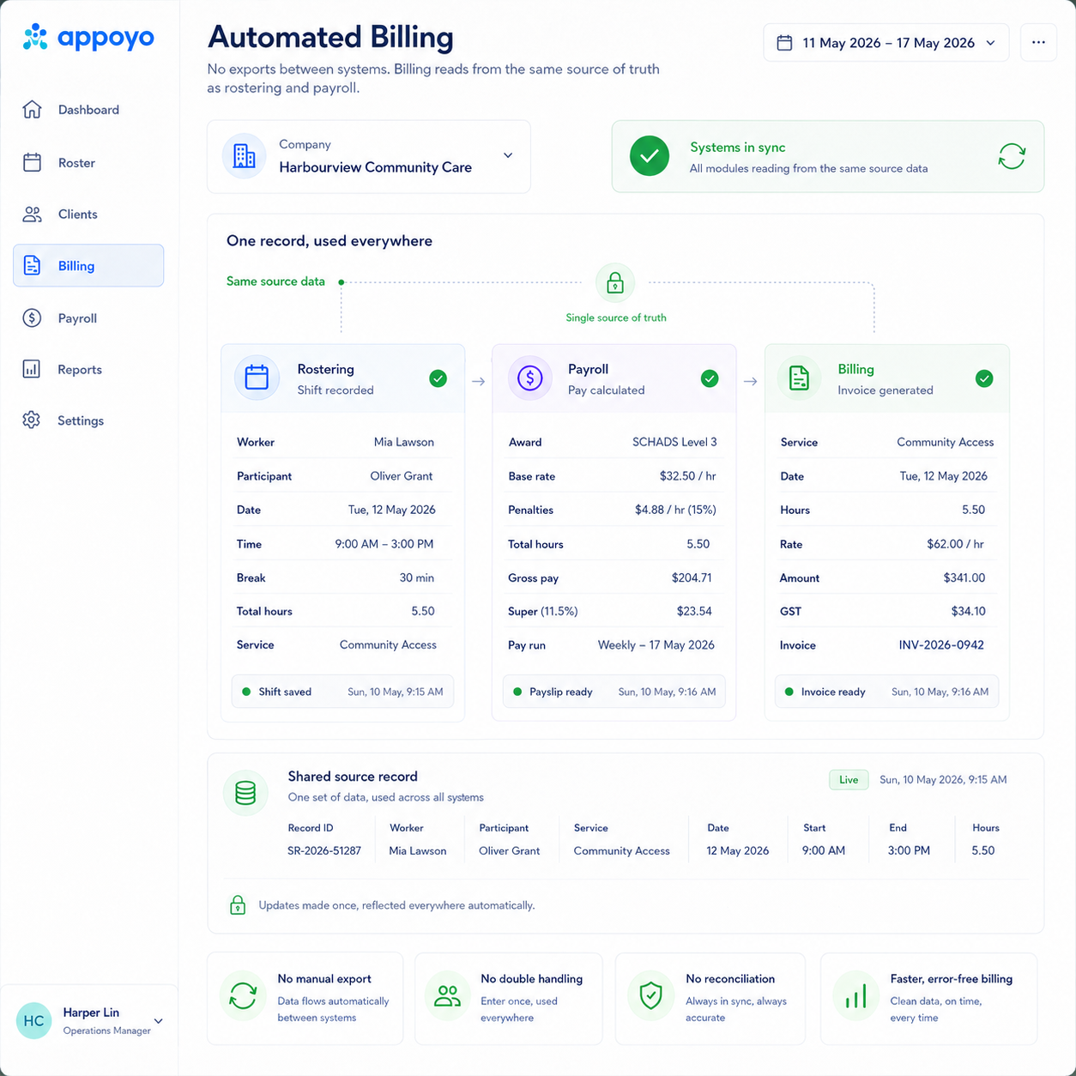Image resolution: width=1076 pixels, height=1076 pixels.
Task: Click the Penalties $4.88 / hr (15%) value
Action: point(675,510)
